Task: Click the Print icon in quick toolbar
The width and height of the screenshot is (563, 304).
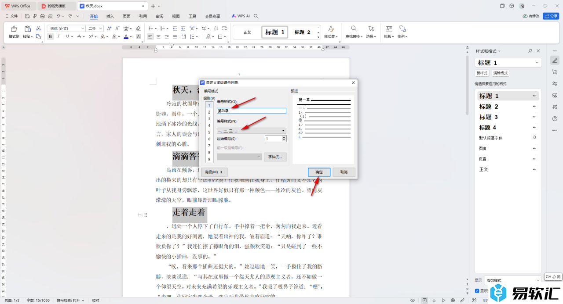Action: 43,16
